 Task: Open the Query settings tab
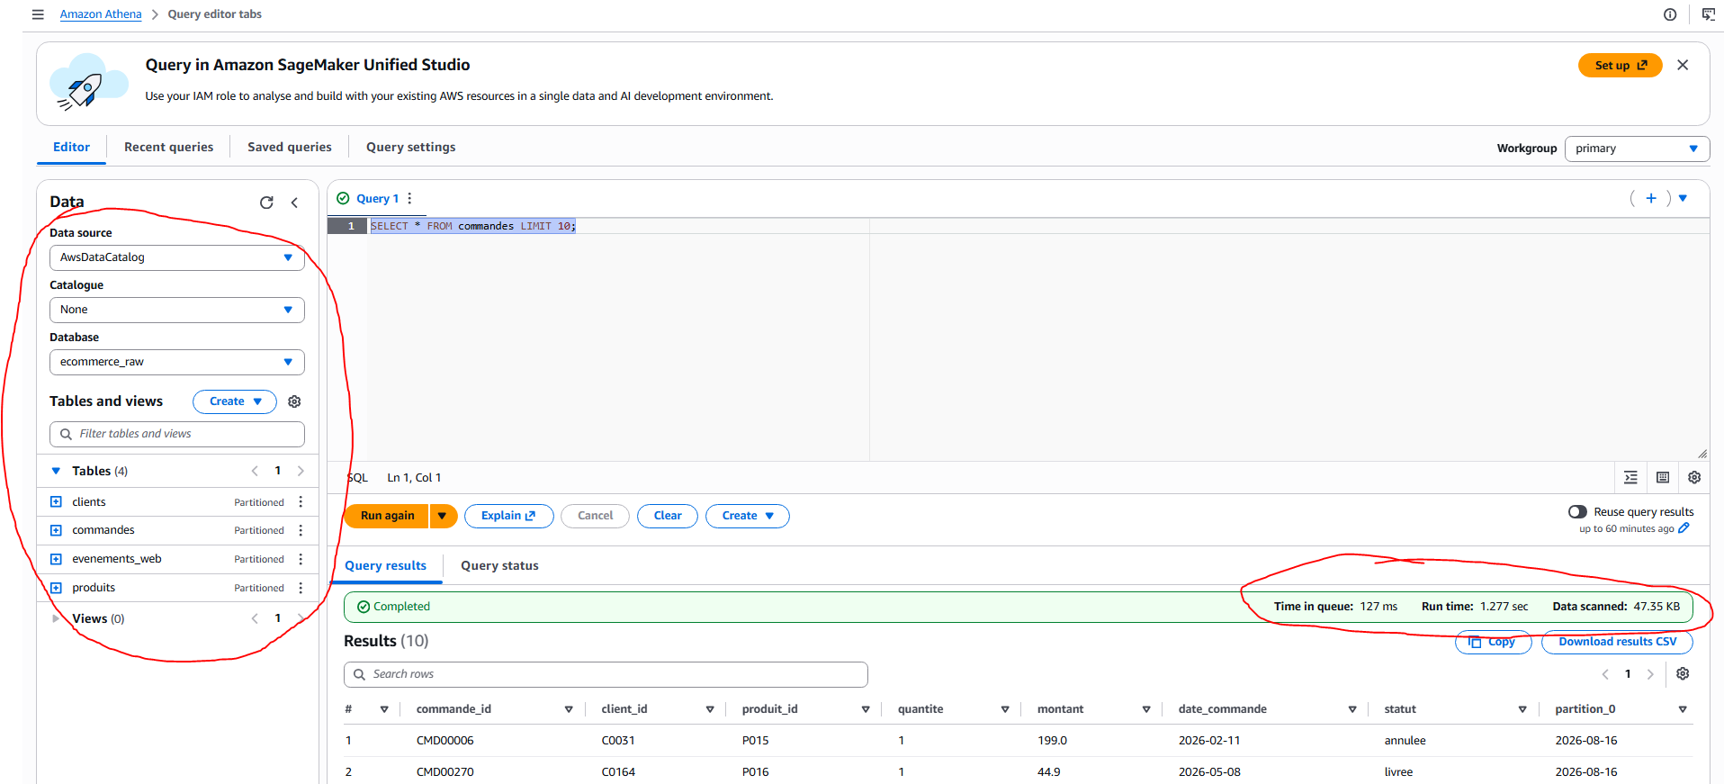point(410,147)
